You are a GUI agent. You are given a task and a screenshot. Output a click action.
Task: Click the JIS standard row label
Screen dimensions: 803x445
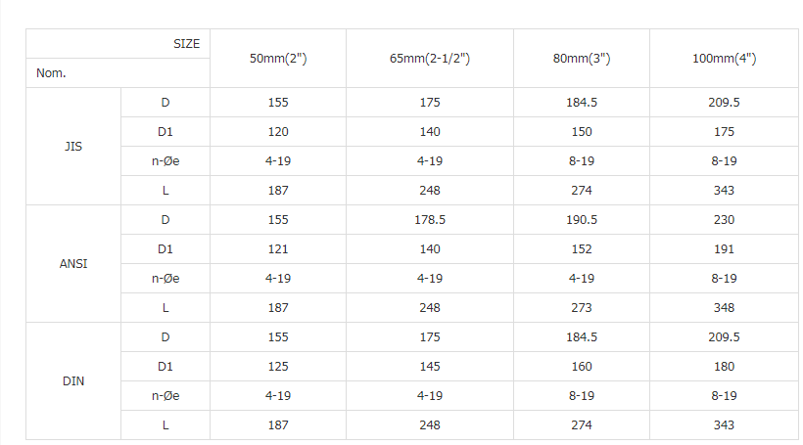[73, 147]
